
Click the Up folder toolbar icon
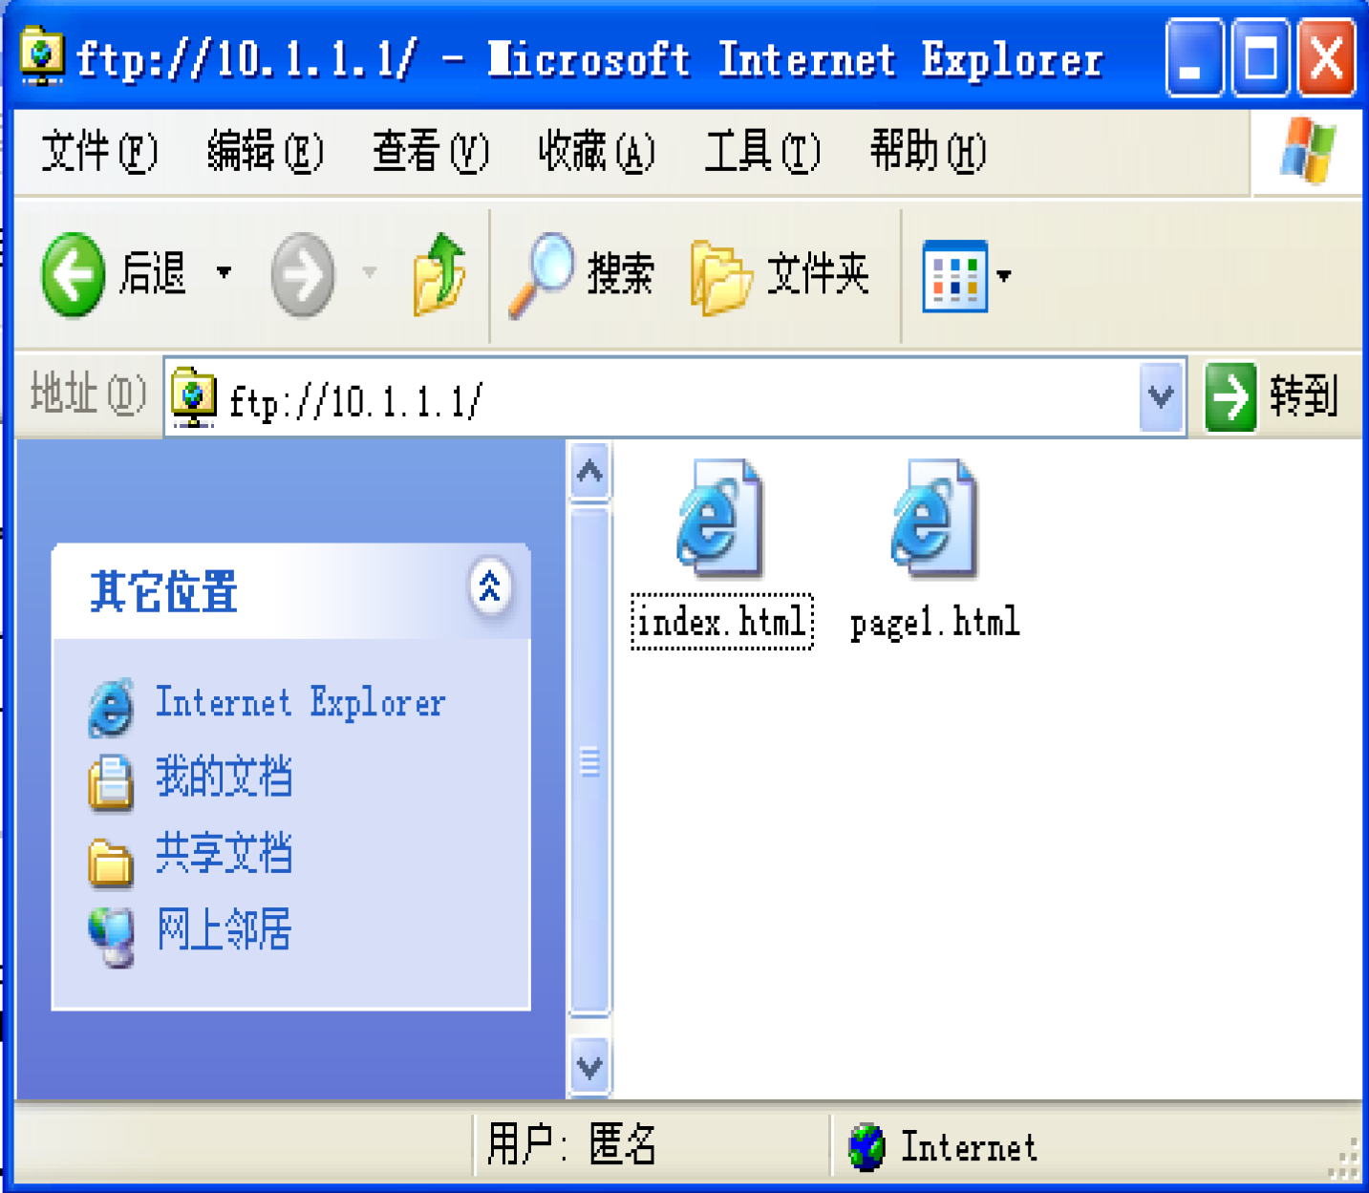(439, 274)
